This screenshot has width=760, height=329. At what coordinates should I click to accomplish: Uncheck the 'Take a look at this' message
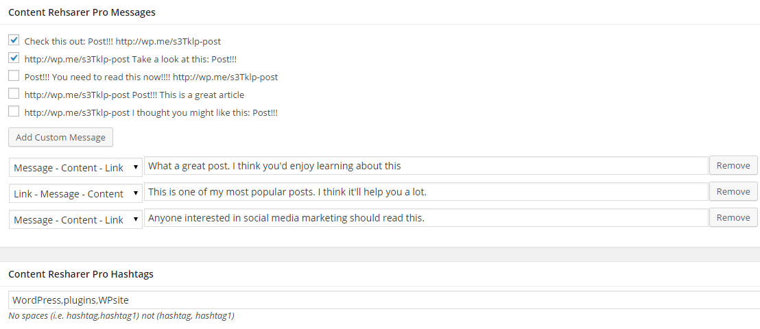[x=14, y=58]
